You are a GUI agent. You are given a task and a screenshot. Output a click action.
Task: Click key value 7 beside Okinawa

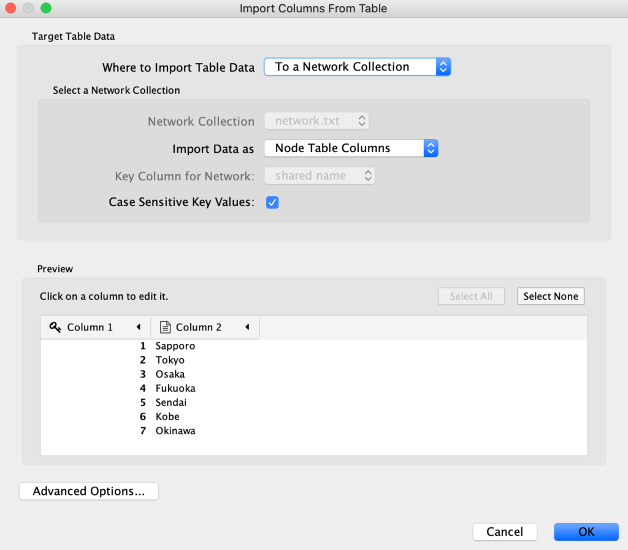pos(143,430)
